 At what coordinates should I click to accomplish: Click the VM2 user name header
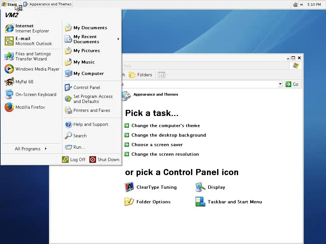click(x=12, y=15)
